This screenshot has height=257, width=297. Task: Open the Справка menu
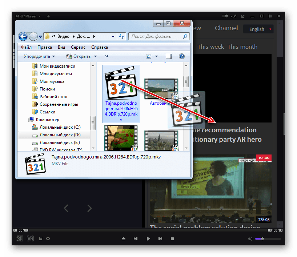click(100, 47)
